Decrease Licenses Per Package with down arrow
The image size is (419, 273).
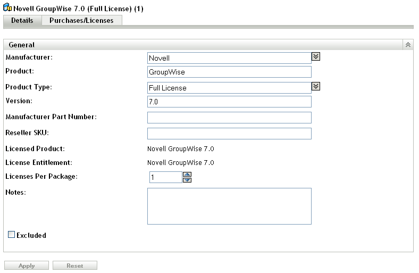click(x=187, y=180)
